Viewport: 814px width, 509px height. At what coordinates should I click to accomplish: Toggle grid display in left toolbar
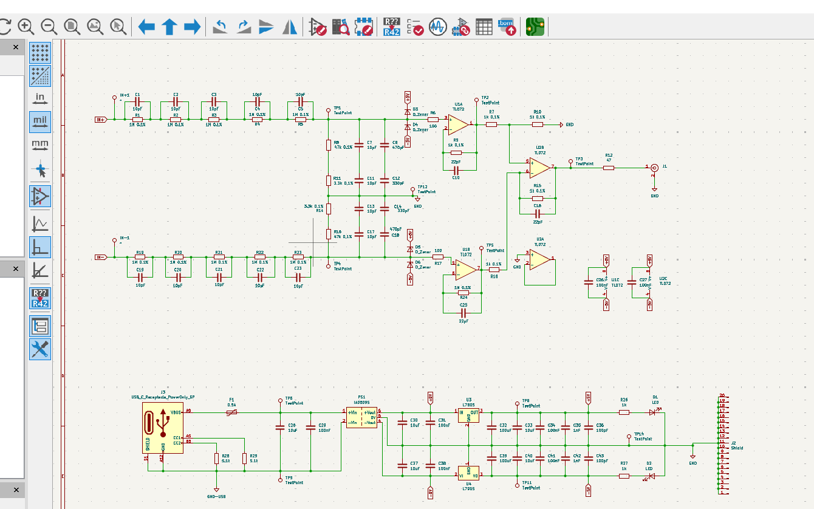coord(40,53)
